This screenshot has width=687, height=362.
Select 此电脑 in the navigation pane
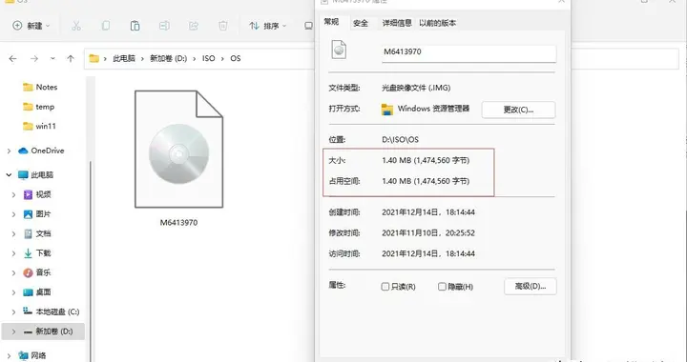pos(36,175)
